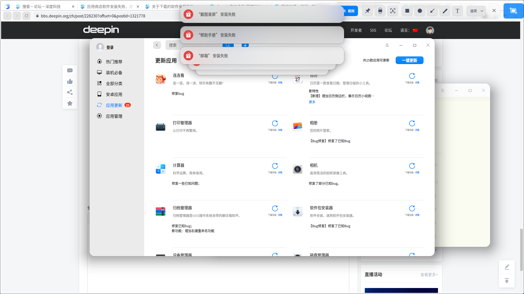Screen dimensions: 524x294
Task: Click the 截图 screenshot mode button
Action: (350, 11)
